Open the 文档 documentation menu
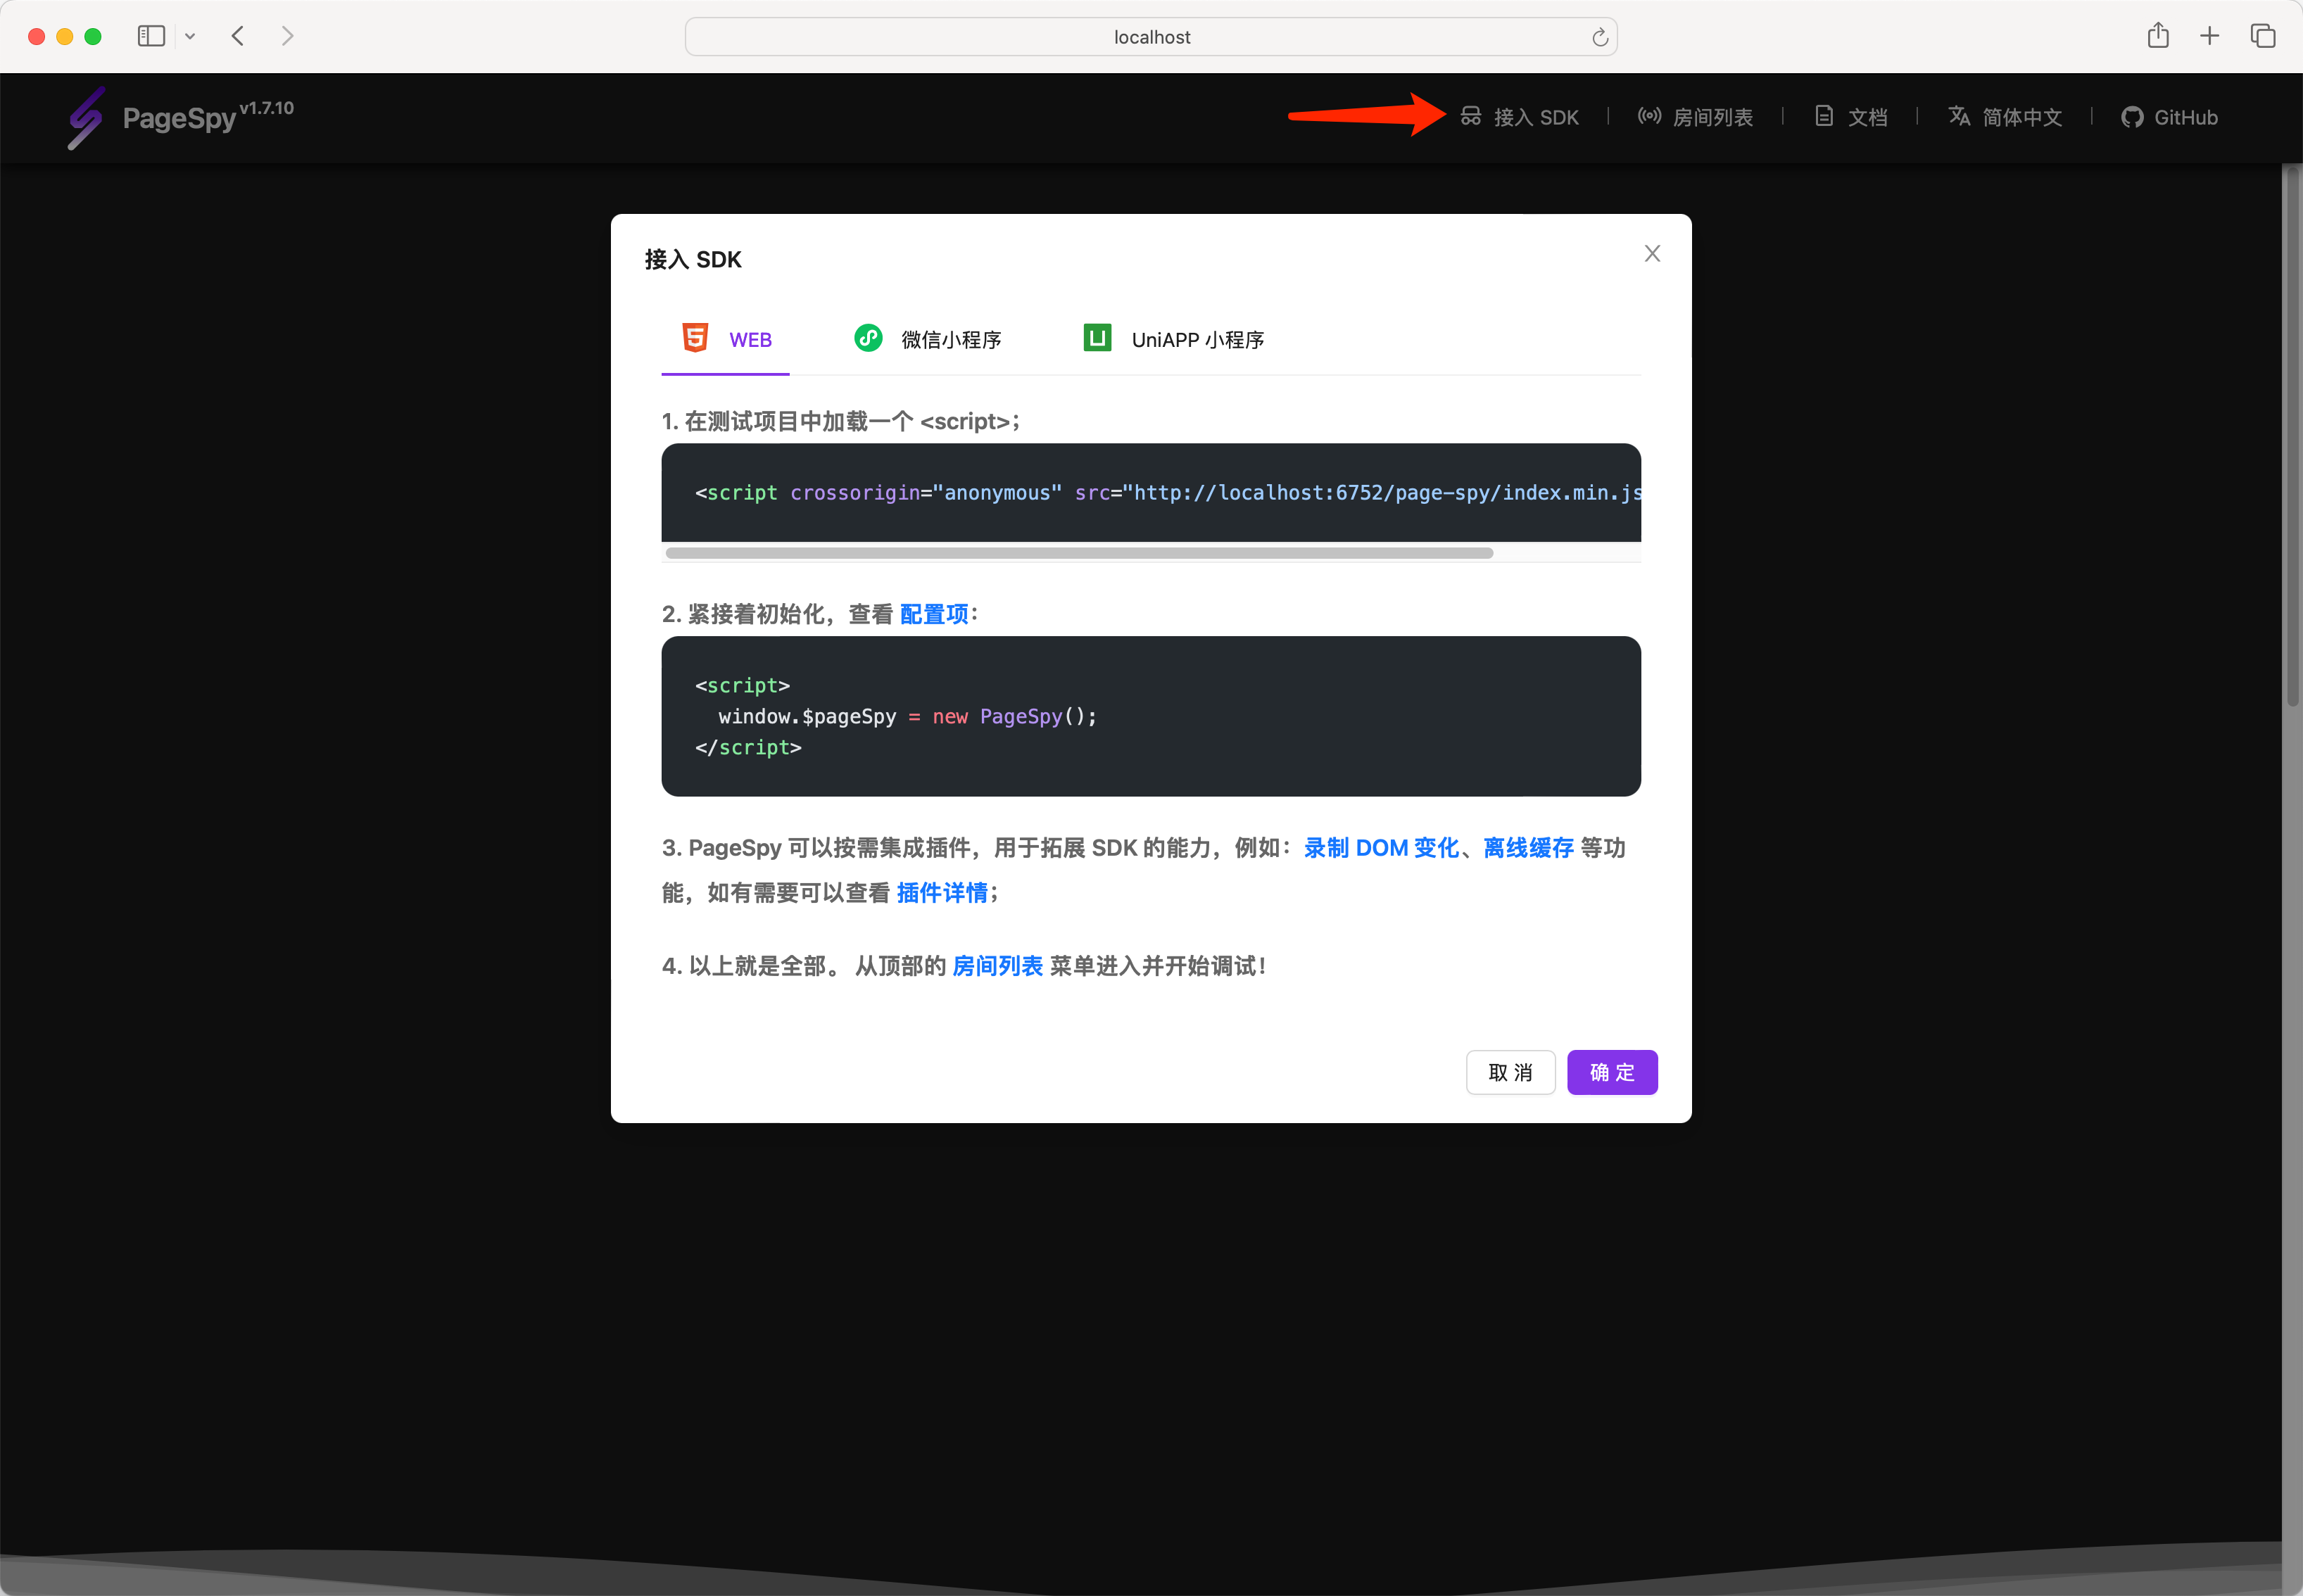Viewport: 2303px width, 1596px height. coord(1851,117)
